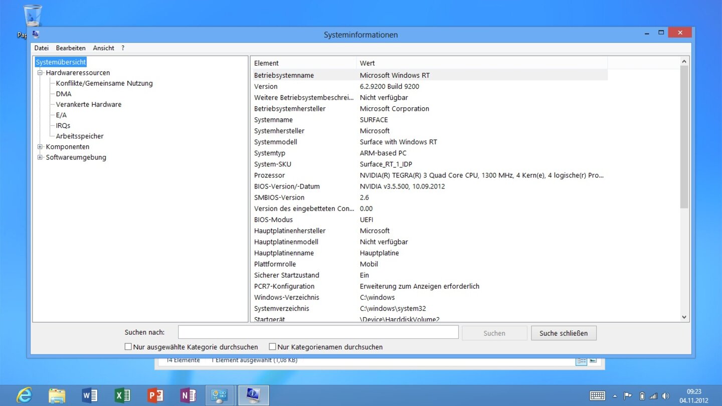
Task: Open Internet Explorer from the taskbar
Action: coord(24,395)
